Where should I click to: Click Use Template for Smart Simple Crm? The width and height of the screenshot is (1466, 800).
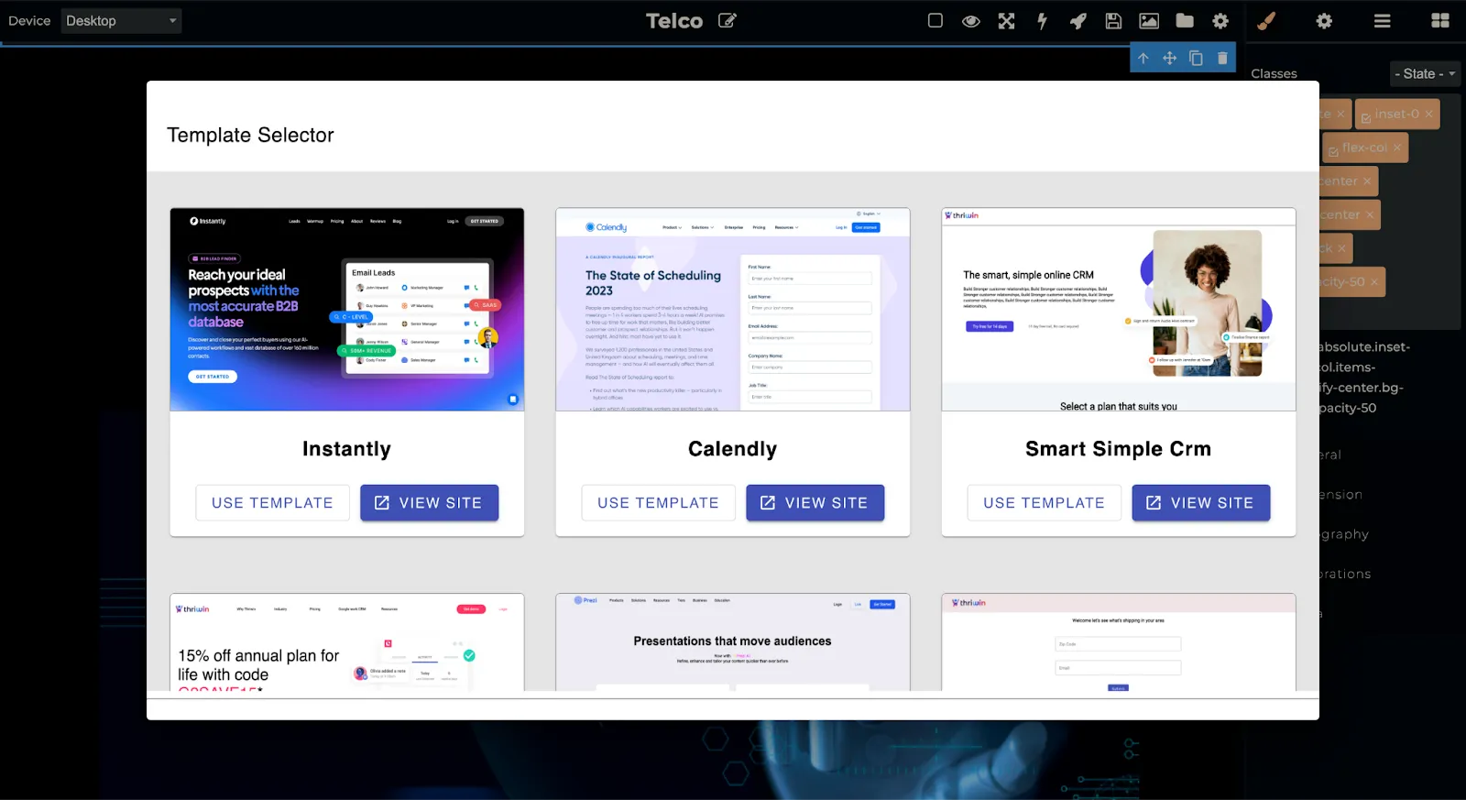click(1044, 503)
